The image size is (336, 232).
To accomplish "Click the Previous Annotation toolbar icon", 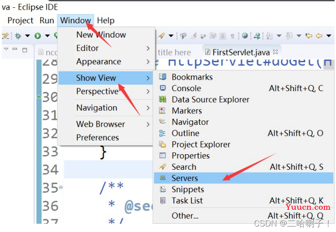I will pyautogui.click(x=289, y=36).
